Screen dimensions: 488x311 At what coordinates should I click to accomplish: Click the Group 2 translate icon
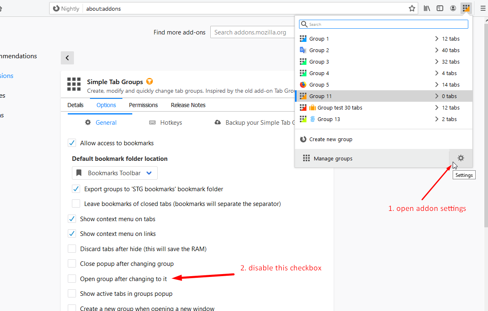pos(303,50)
